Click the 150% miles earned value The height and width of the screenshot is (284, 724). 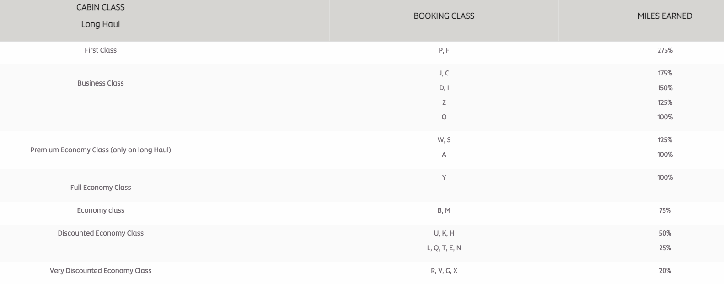(x=665, y=88)
